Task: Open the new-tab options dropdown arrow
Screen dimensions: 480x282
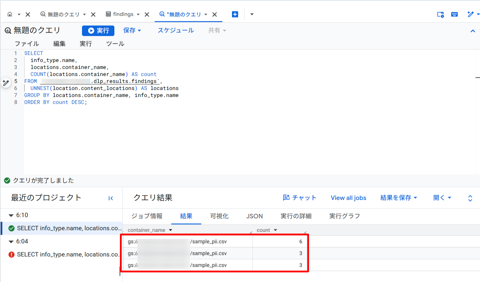Action: pyautogui.click(x=252, y=14)
